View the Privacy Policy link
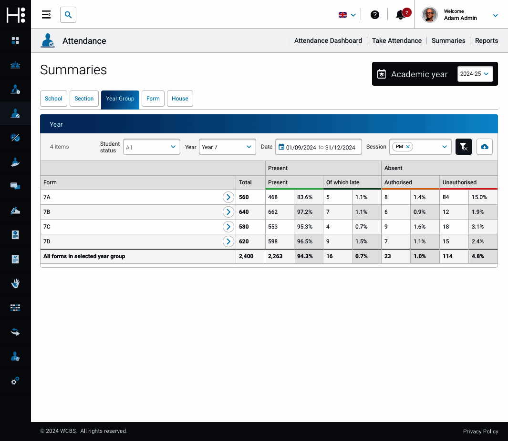 [480, 431]
